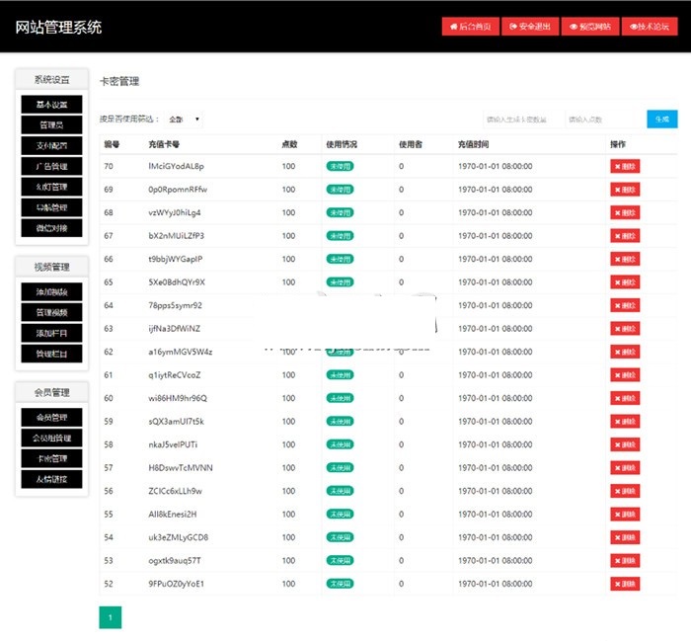Click the 系统设置 sidebar section header
This screenshot has height=641, width=691.
click(51, 80)
